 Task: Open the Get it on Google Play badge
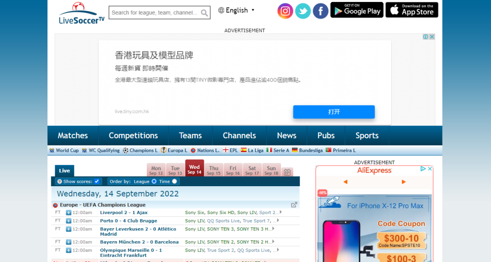357,10
